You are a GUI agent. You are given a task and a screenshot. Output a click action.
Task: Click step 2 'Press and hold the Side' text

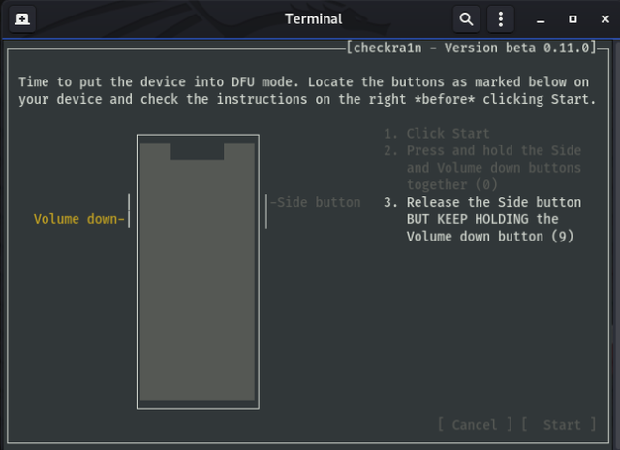tap(494, 150)
